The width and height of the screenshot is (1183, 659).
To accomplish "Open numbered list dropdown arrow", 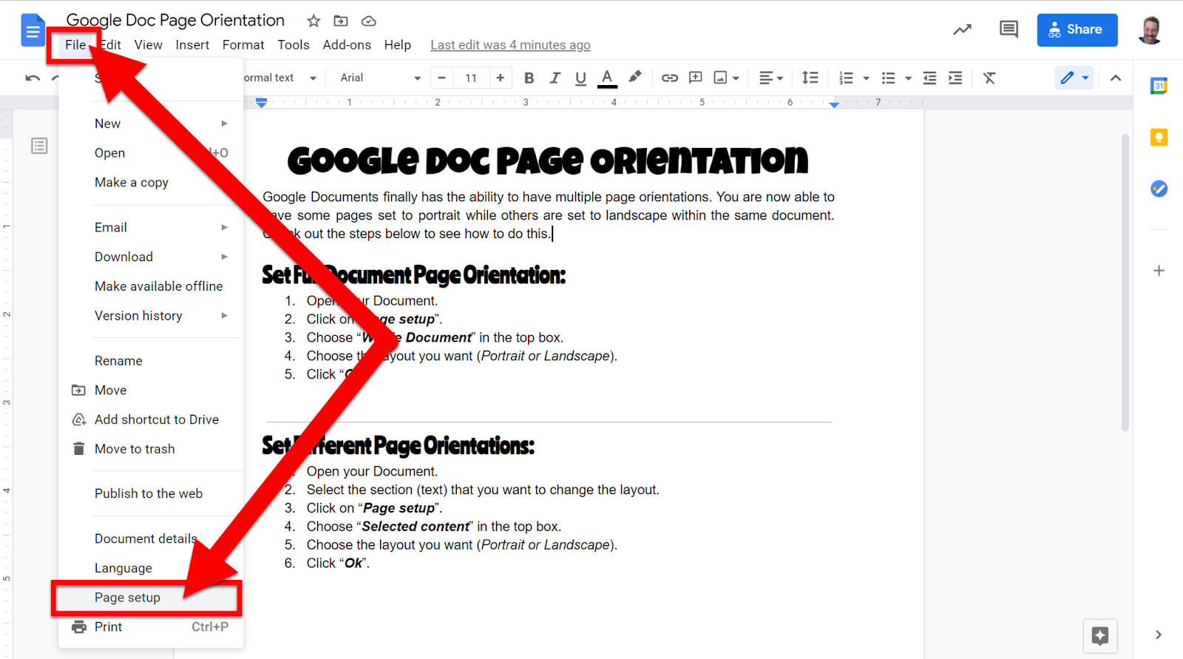I will pos(866,78).
